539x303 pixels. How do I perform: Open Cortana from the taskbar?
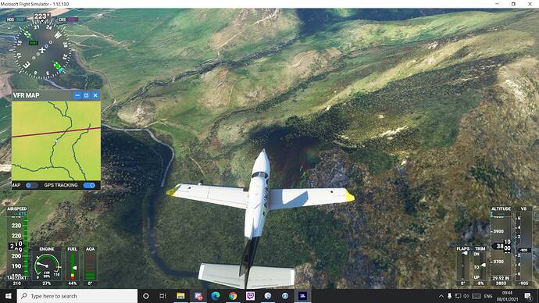[146, 296]
